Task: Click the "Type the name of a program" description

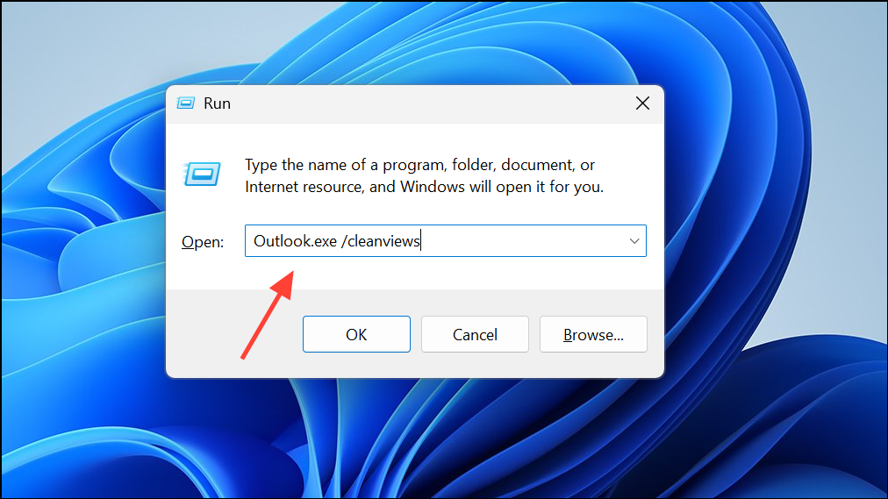Action: [x=424, y=176]
